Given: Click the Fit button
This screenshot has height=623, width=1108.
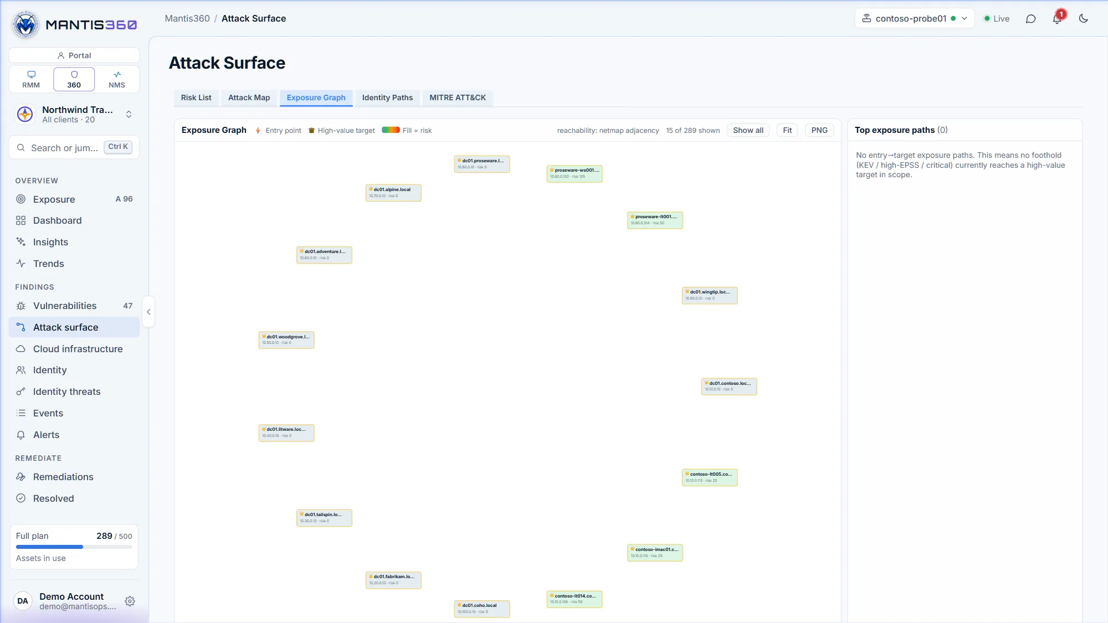Looking at the screenshot, I should point(787,131).
